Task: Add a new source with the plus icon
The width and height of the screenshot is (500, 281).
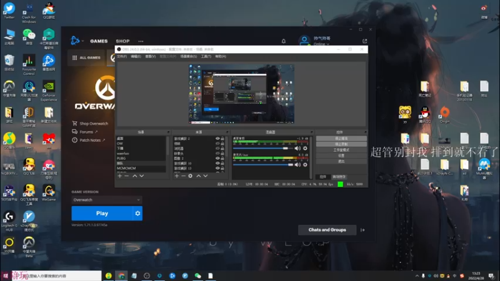Action: click(x=177, y=176)
